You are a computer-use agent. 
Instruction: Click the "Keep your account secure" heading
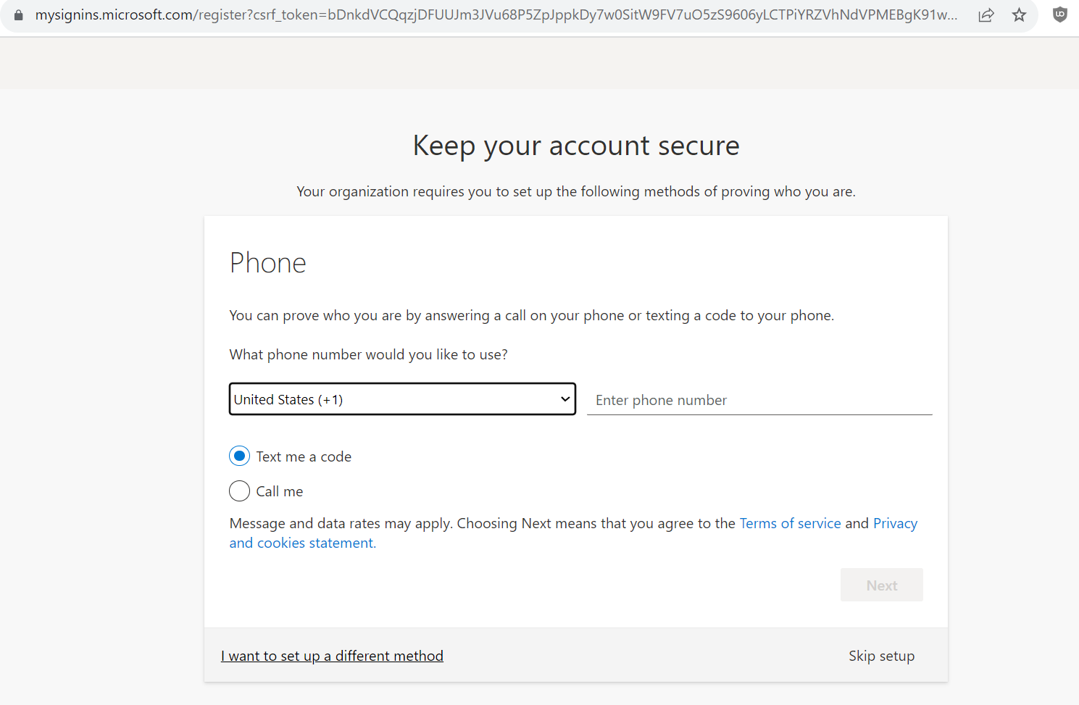click(576, 146)
